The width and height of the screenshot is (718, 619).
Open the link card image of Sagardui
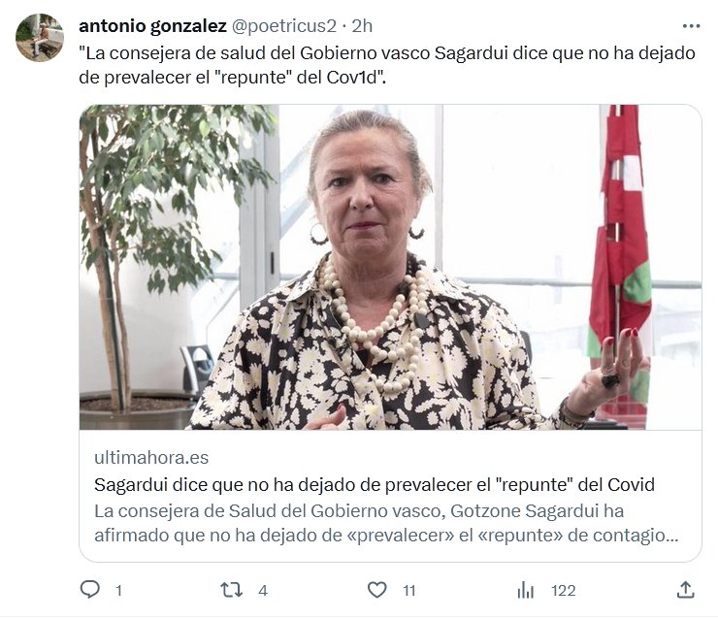[x=390, y=268]
